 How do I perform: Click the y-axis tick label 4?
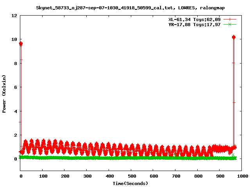point(16,111)
